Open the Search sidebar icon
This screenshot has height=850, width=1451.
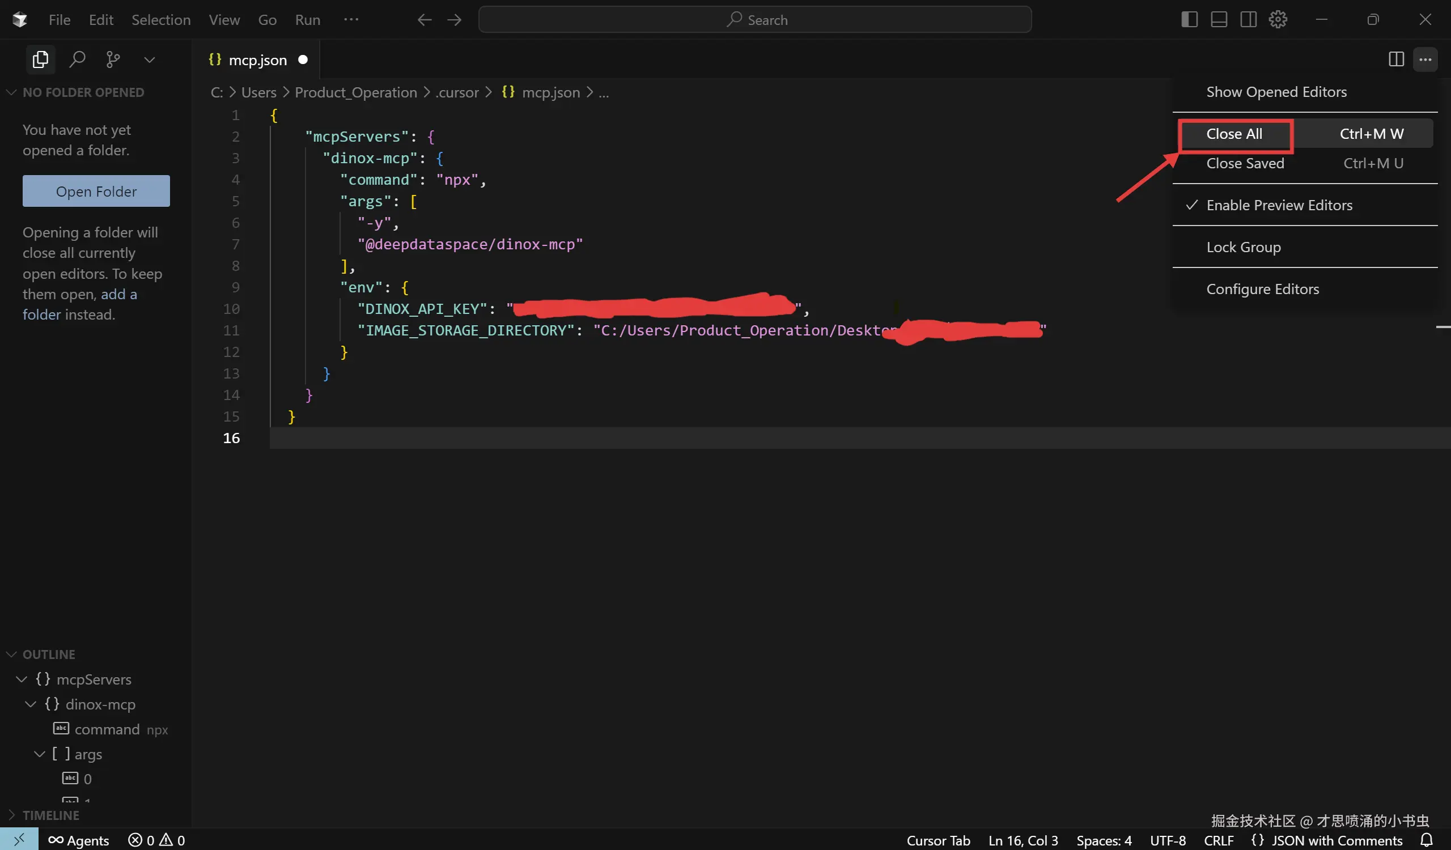(77, 59)
